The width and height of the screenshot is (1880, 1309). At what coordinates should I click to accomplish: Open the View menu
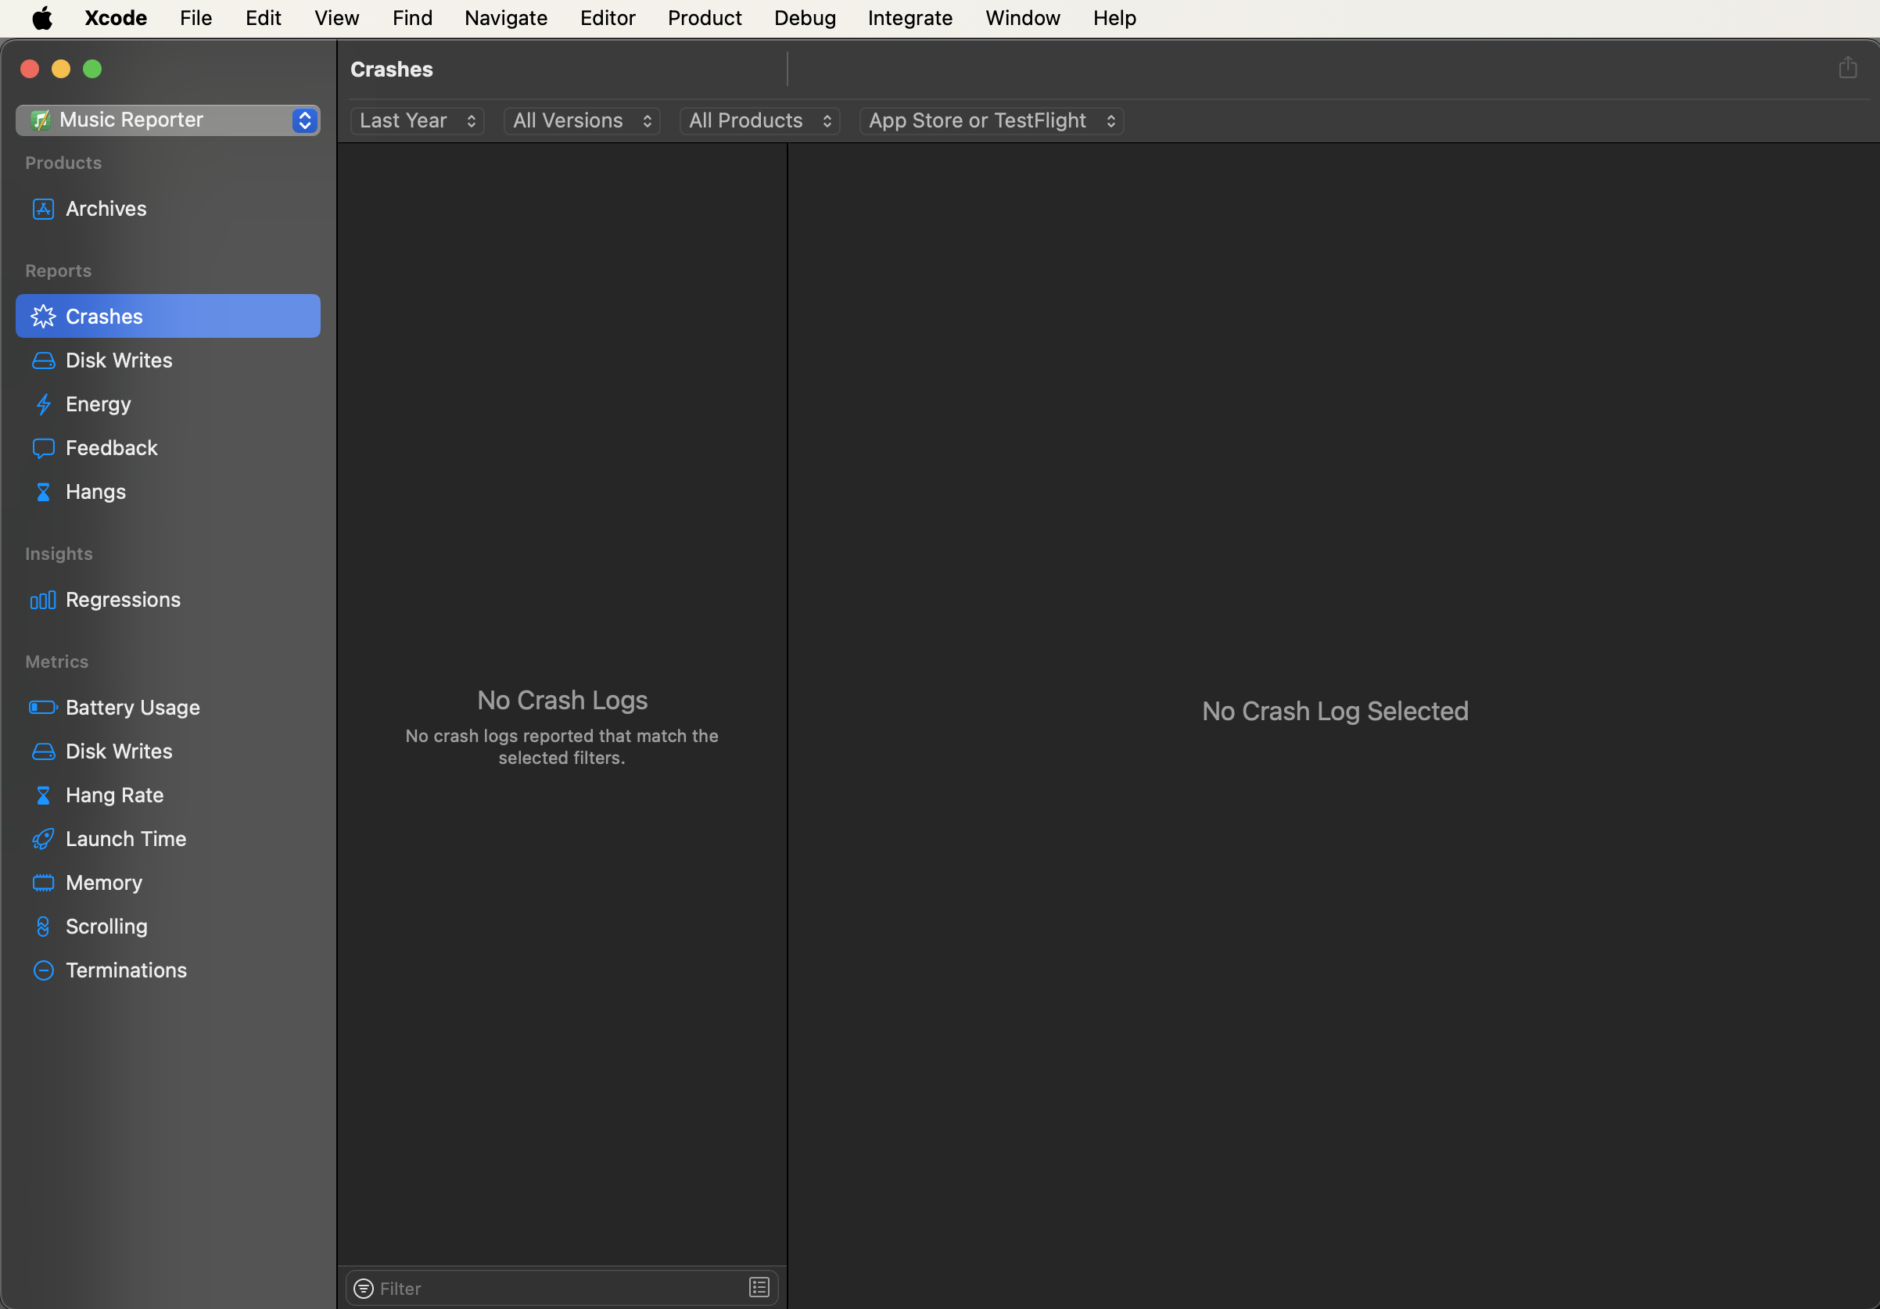tap(336, 18)
